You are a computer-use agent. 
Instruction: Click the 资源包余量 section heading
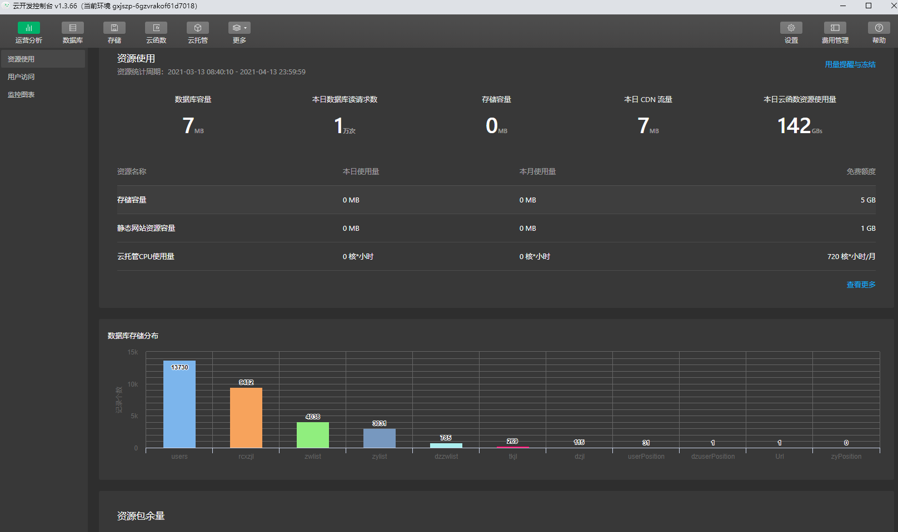point(141,516)
